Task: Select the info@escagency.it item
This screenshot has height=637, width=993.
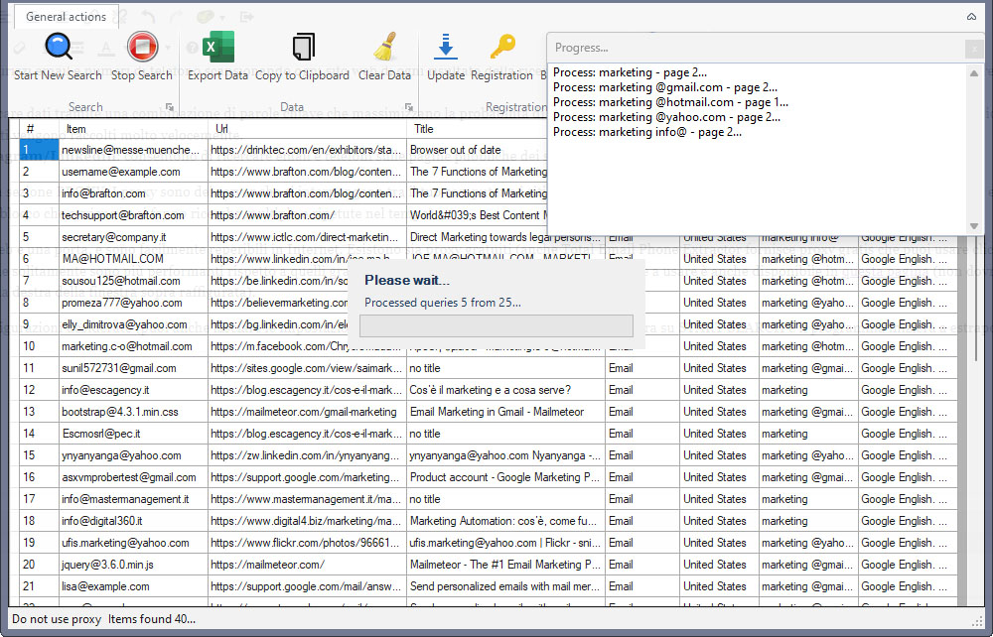Action: pyautogui.click(x=134, y=390)
